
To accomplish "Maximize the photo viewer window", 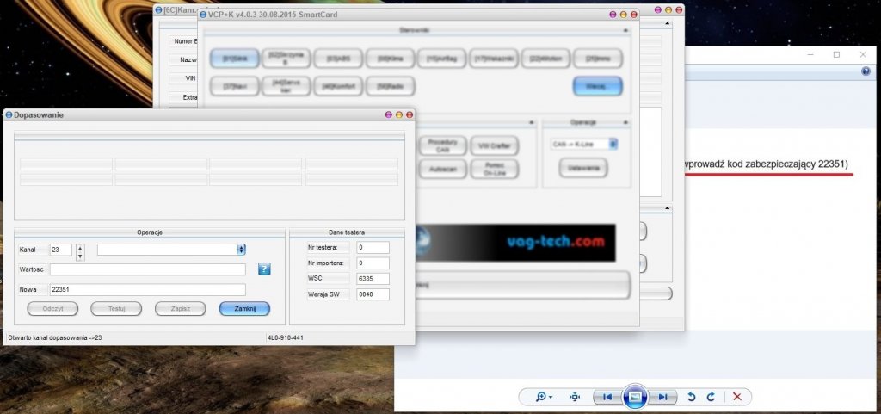I will point(836,54).
